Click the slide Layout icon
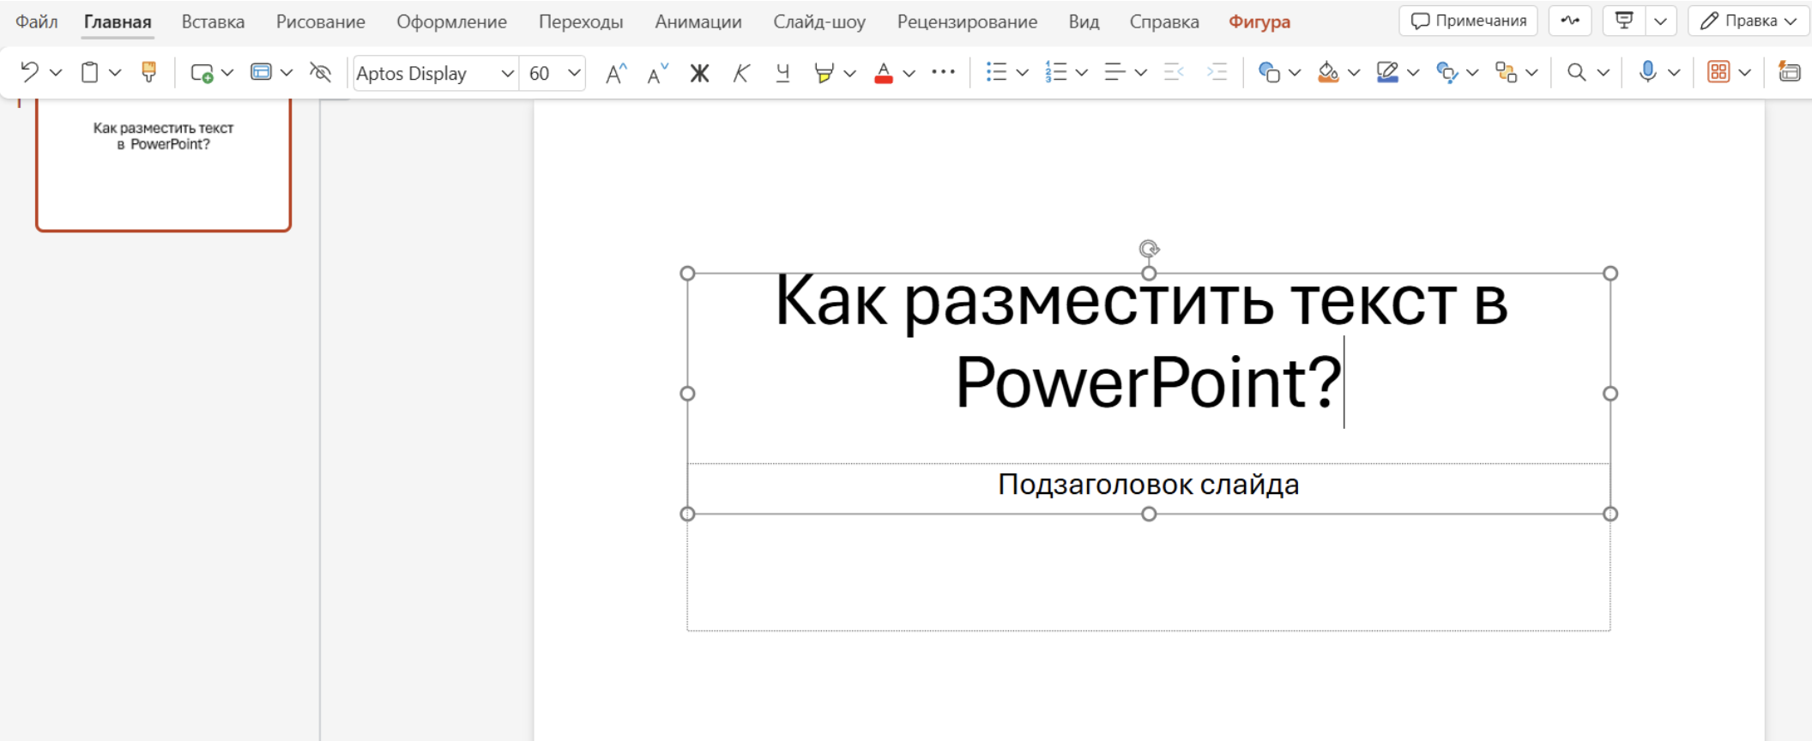 (x=261, y=73)
